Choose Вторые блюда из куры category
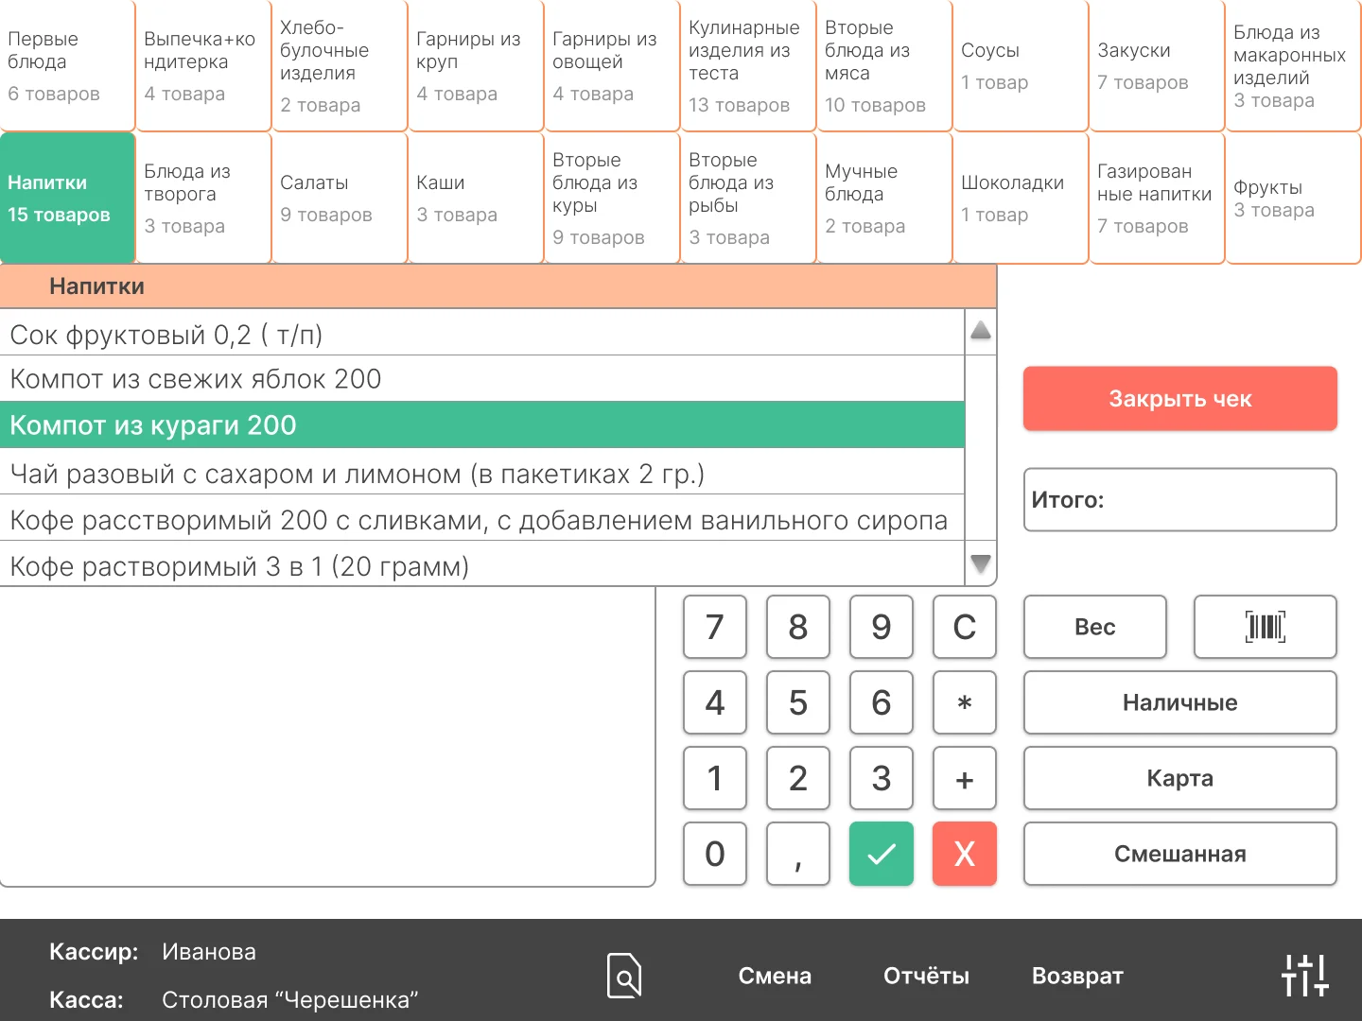This screenshot has height=1021, width=1362. pyautogui.click(x=613, y=198)
